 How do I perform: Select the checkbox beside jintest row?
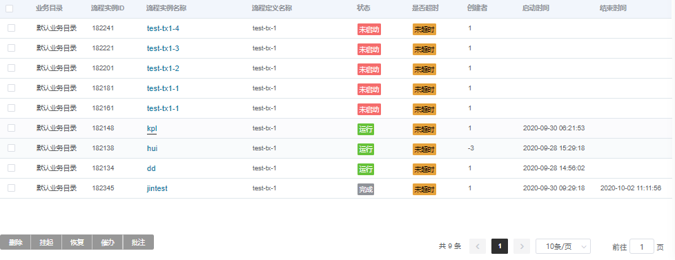pyautogui.click(x=11, y=188)
